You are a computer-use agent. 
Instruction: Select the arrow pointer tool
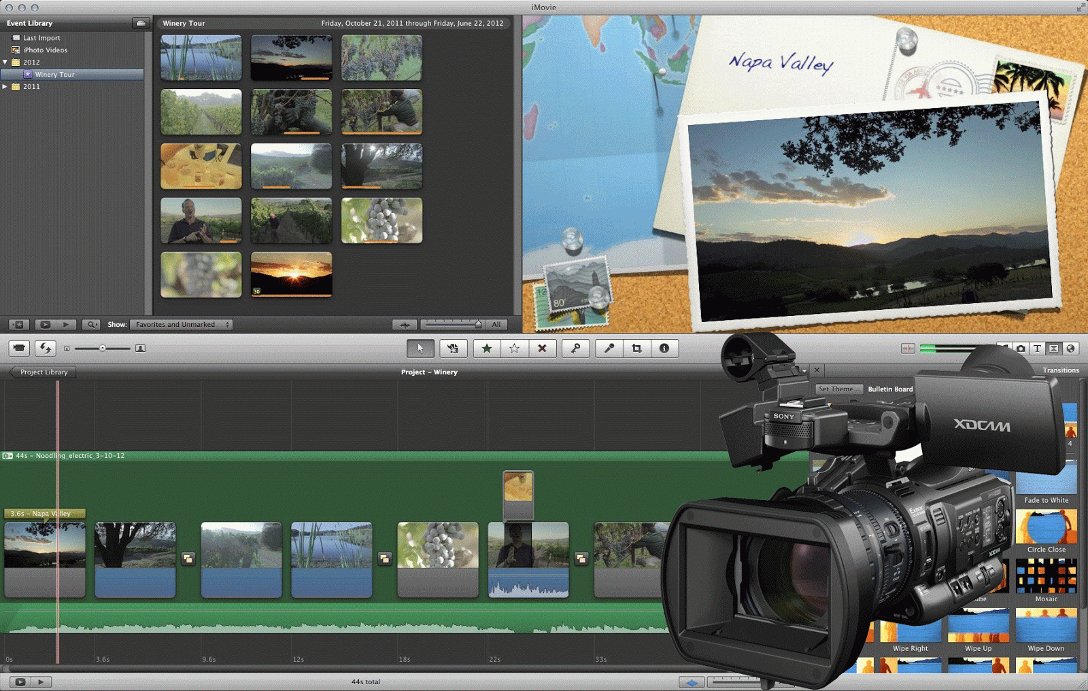(420, 348)
